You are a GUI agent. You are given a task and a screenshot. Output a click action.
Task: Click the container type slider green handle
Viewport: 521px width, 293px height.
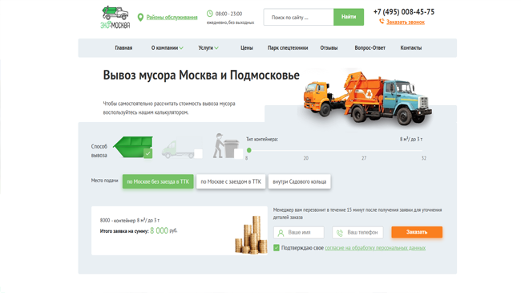point(248,150)
